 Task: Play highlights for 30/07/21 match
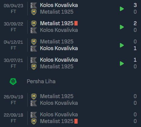click(x=122, y=63)
